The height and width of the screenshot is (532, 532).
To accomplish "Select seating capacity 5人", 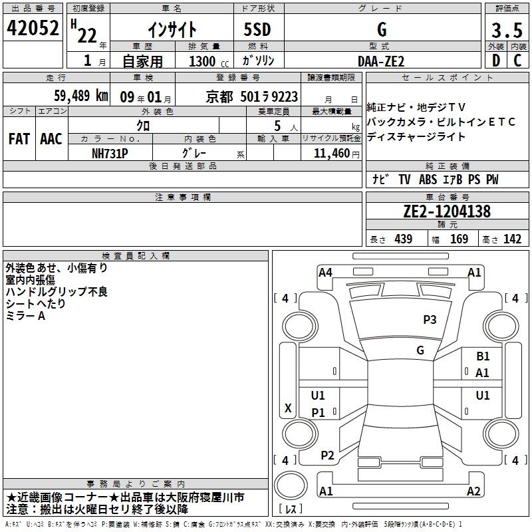I will (286, 126).
